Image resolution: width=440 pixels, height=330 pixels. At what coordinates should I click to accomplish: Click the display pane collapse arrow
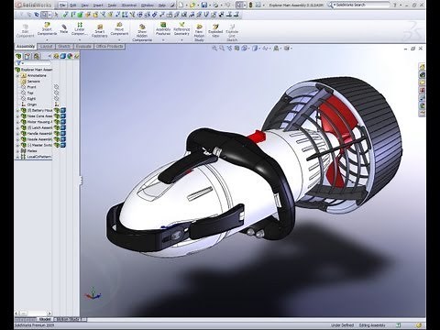pos(49,56)
